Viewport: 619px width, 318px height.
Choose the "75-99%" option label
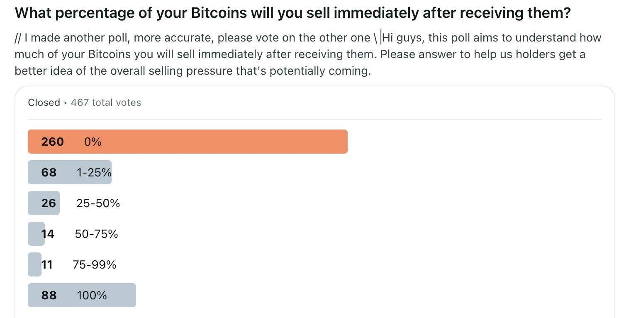coord(94,264)
